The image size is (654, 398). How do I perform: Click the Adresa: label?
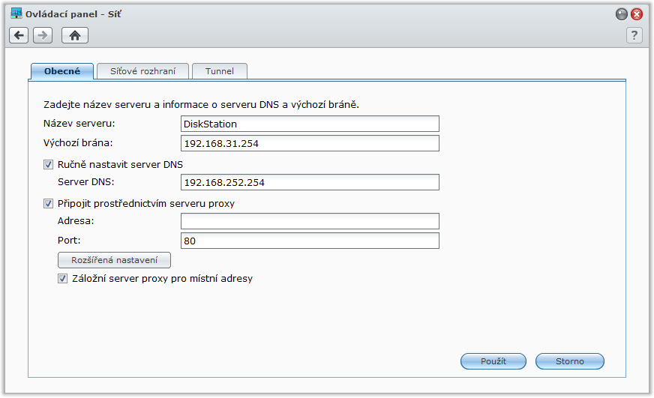pos(76,221)
